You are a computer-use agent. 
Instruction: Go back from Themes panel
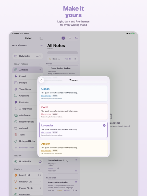coord(41,80)
